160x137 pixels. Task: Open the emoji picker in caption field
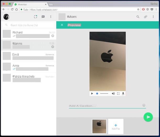[144, 105]
